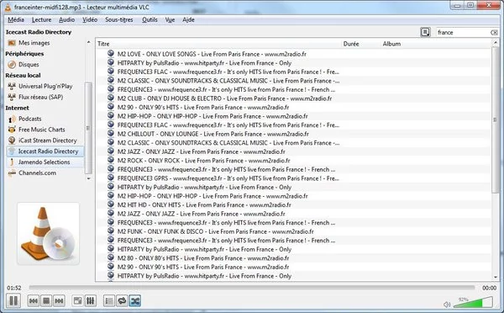The width and height of the screenshot is (504, 313).
Task: Select M2 FUNK - ONLY FUNK & DISCO
Action: 215,231
